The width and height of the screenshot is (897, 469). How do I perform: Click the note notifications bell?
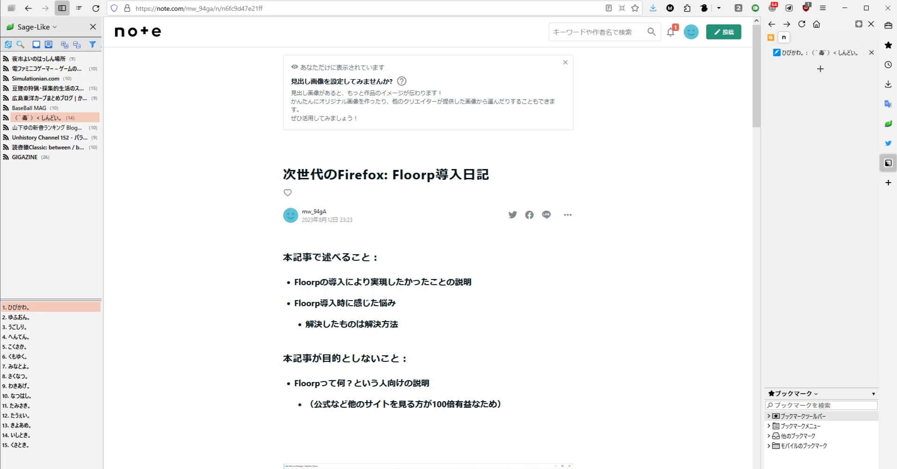(x=671, y=32)
